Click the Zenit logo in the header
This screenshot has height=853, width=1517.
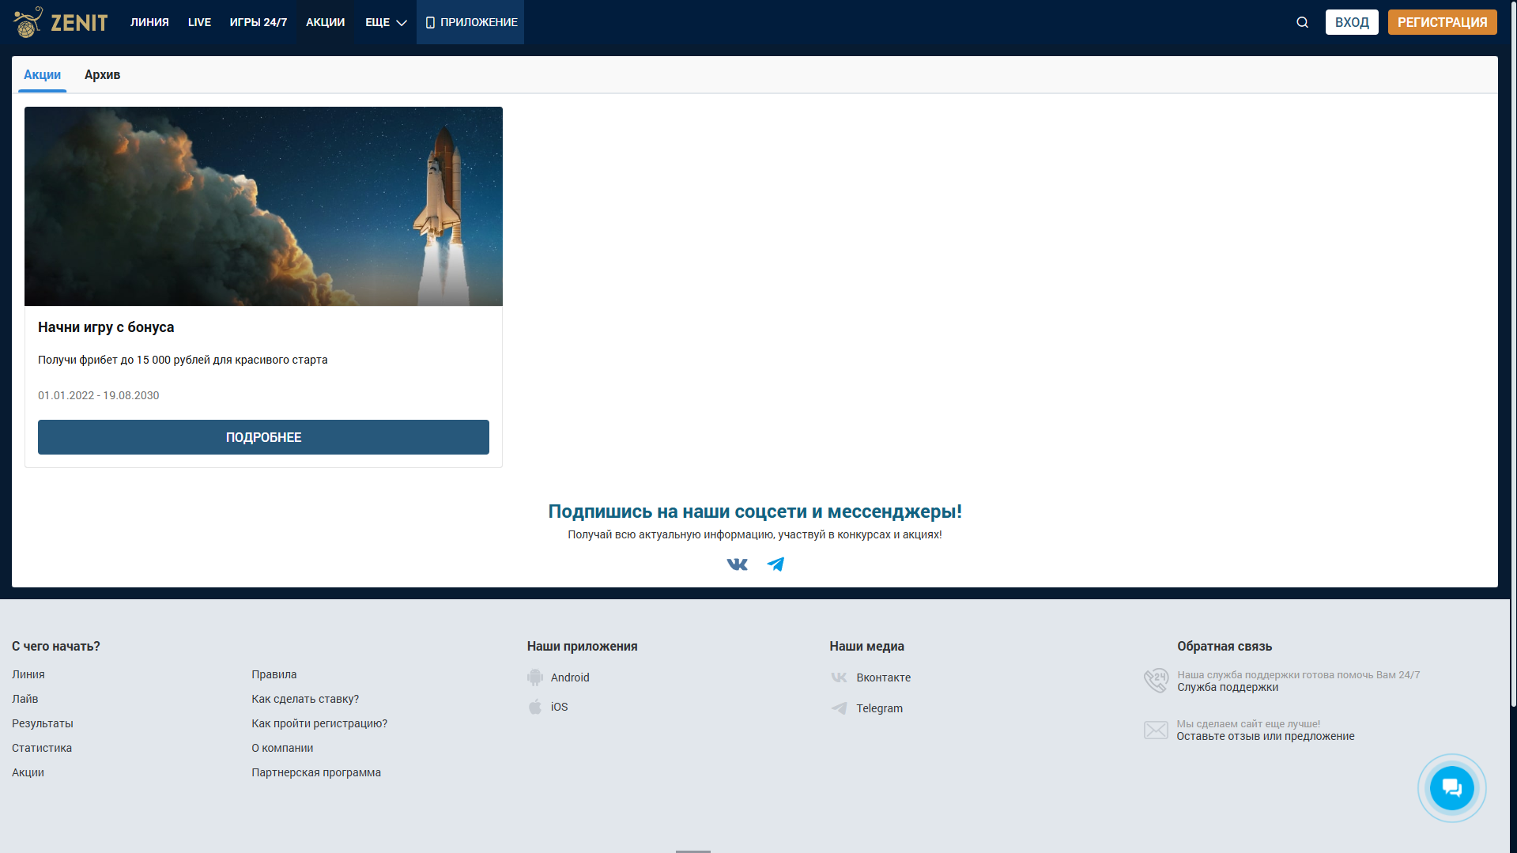tap(61, 22)
